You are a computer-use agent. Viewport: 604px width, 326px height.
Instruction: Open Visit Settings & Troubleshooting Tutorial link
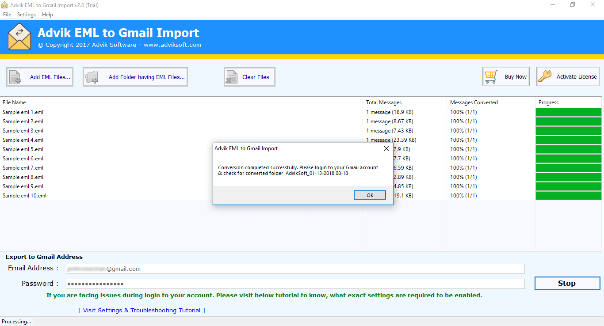point(142,311)
